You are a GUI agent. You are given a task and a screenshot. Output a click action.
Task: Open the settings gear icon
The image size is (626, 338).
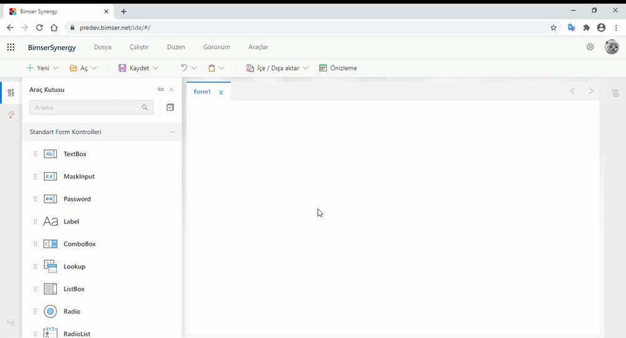(x=590, y=47)
